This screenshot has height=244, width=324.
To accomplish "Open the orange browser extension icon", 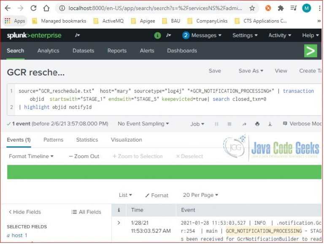I will (268, 8).
